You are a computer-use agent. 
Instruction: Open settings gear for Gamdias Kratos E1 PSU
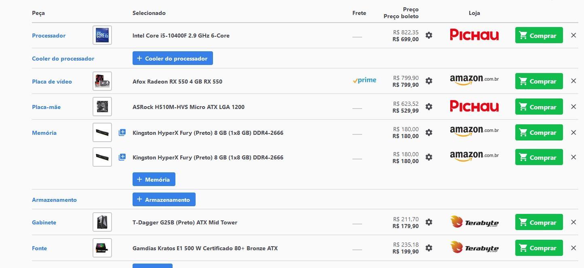pyautogui.click(x=429, y=248)
